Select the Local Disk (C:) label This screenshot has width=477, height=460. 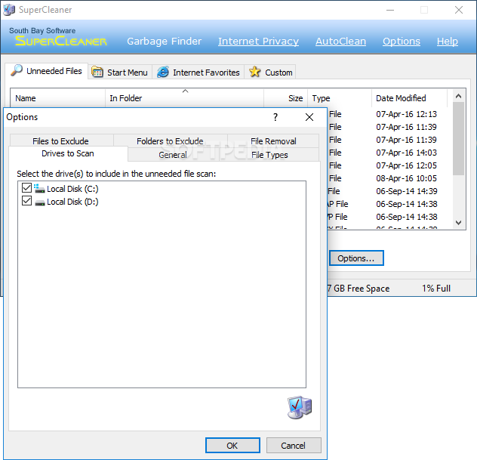click(x=72, y=189)
